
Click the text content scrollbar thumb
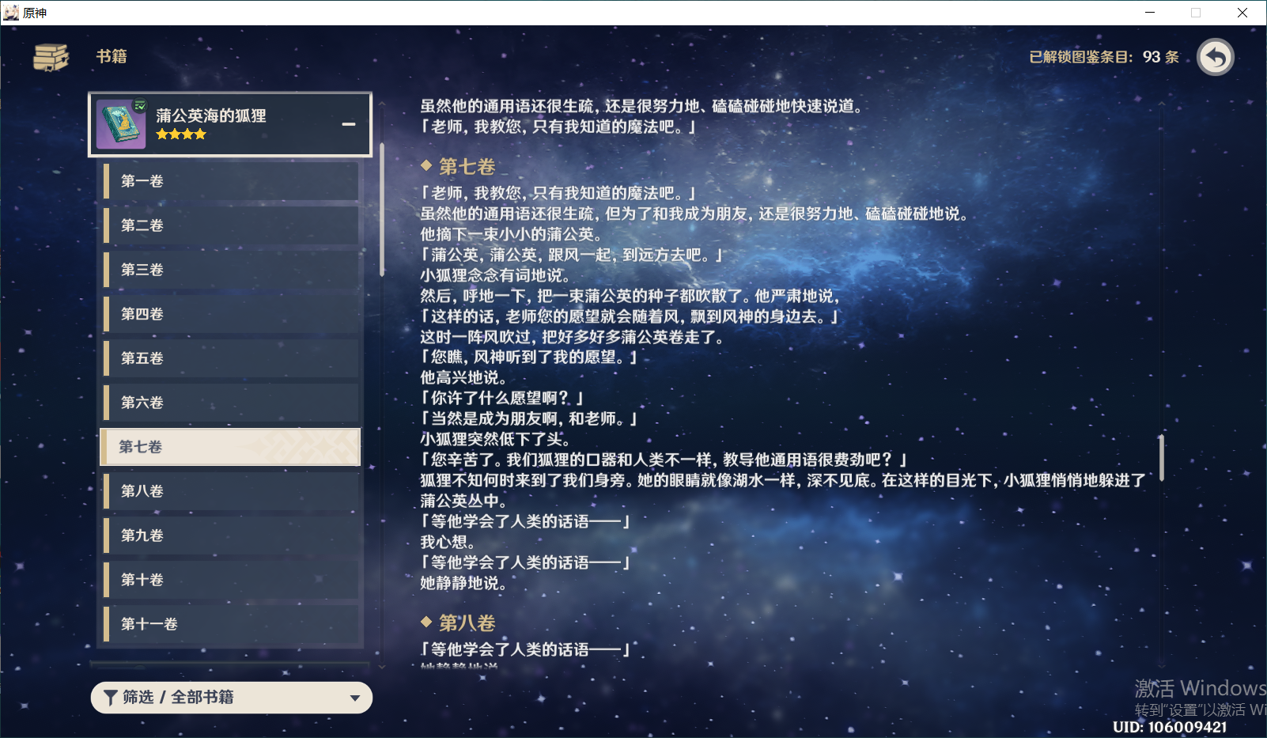(x=1162, y=457)
